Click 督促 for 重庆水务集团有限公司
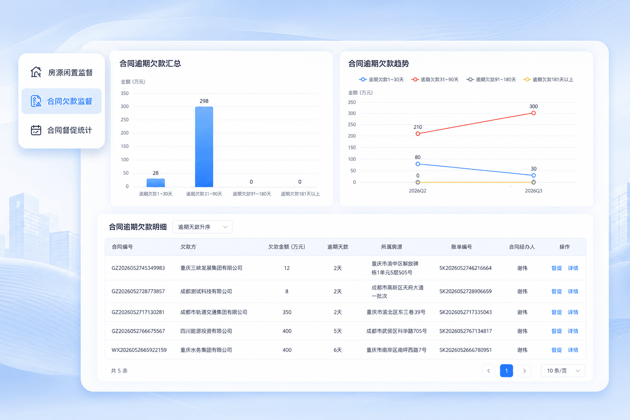The width and height of the screenshot is (630, 420). 557,350
